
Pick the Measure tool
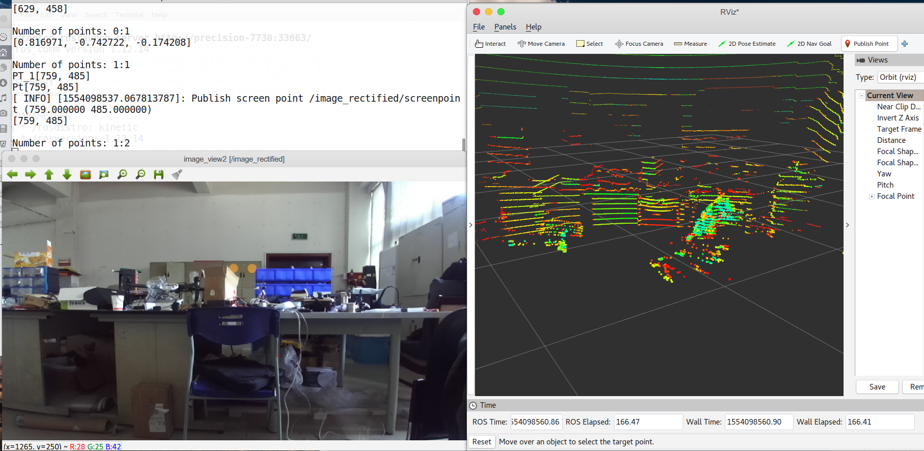click(x=690, y=44)
